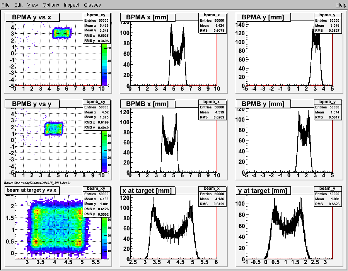Click the bpma_xy statistics box
This screenshot has height=271, width=348.
point(97,28)
